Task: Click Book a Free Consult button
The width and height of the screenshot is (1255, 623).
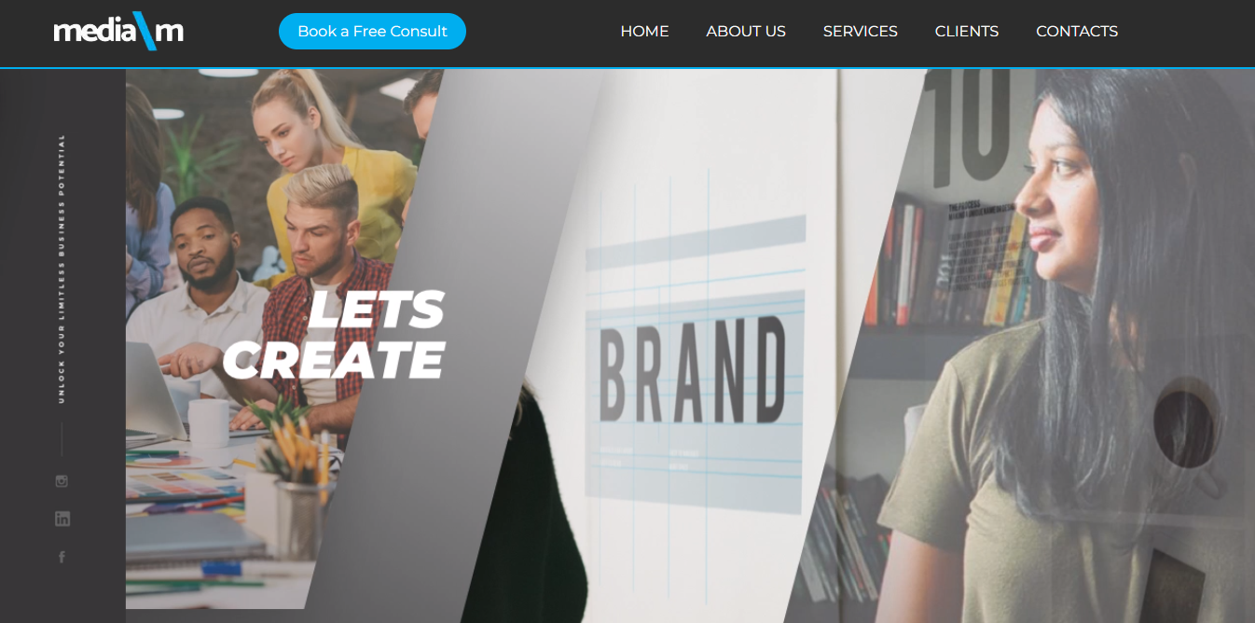Action: click(372, 31)
